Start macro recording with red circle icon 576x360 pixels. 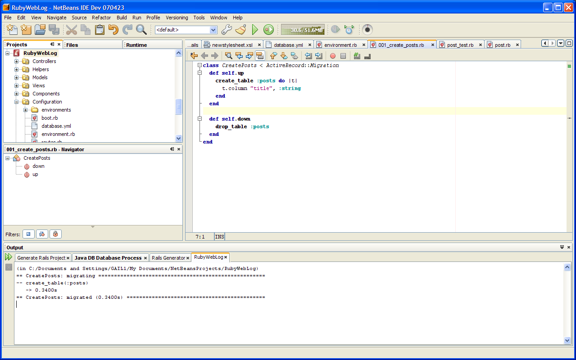333,56
